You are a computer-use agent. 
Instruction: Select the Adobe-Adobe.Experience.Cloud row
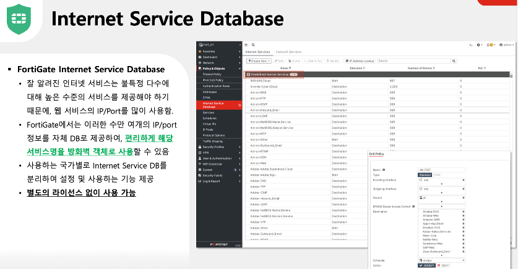coord(306,169)
